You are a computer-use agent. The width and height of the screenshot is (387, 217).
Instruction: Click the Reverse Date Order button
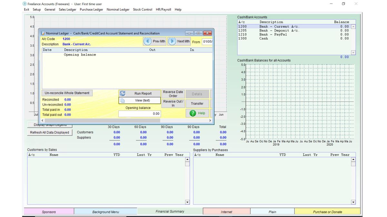[173, 94]
